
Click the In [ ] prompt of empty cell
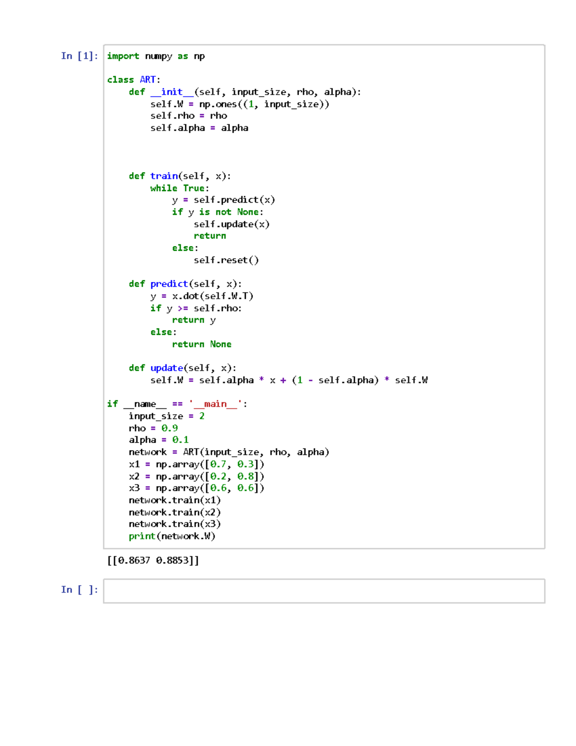coord(79,589)
